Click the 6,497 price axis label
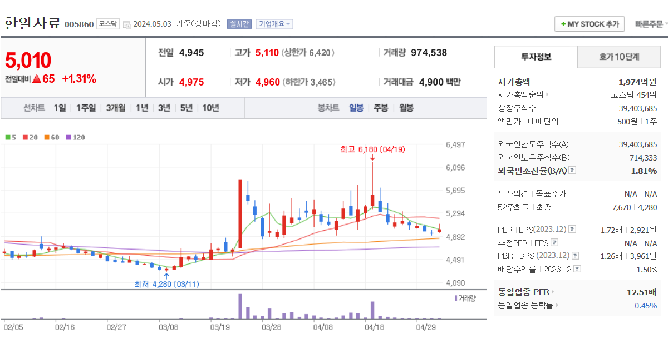The width and height of the screenshot is (668, 344). 455,144
